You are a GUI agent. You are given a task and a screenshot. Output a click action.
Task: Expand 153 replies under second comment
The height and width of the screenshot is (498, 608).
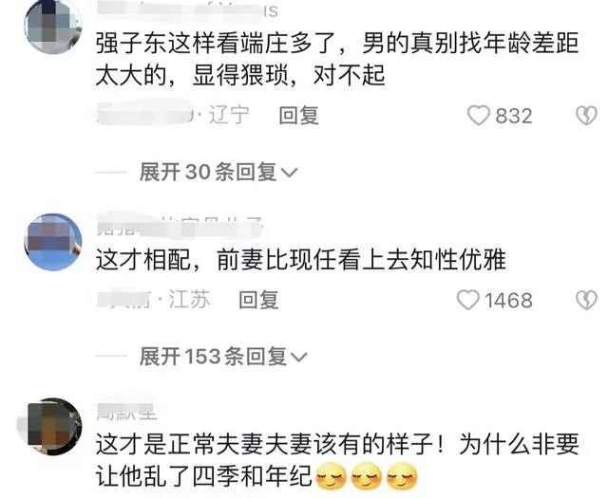(x=223, y=357)
